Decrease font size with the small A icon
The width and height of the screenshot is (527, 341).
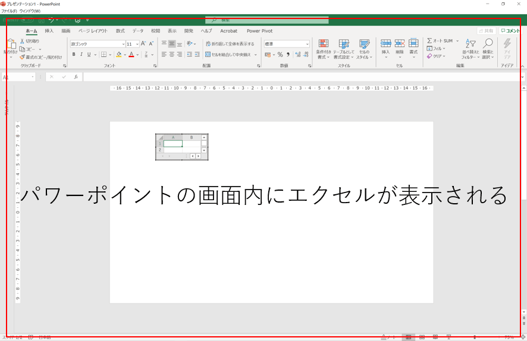click(x=151, y=43)
